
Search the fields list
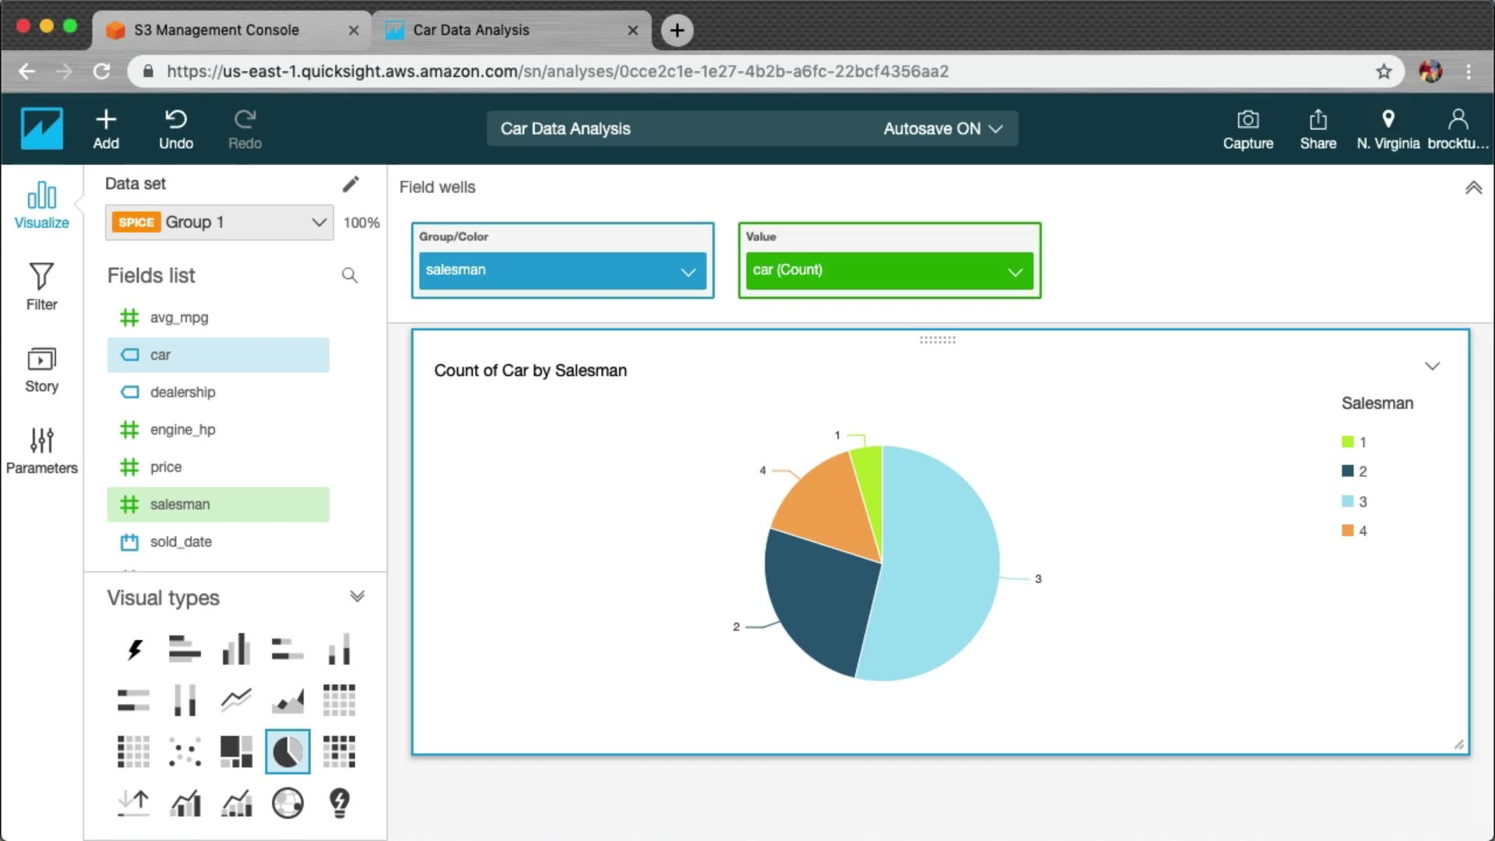tap(350, 275)
